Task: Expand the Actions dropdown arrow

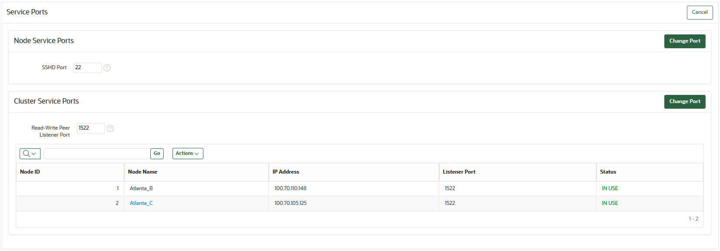Action: [x=197, y=154]
